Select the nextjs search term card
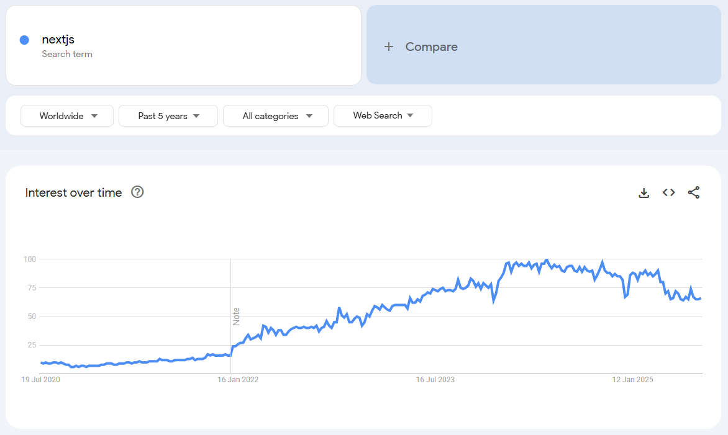 [x=183, y=45]
